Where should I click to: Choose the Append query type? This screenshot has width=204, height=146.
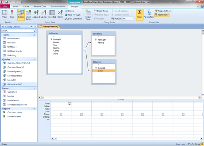click(x=36, y=14)
